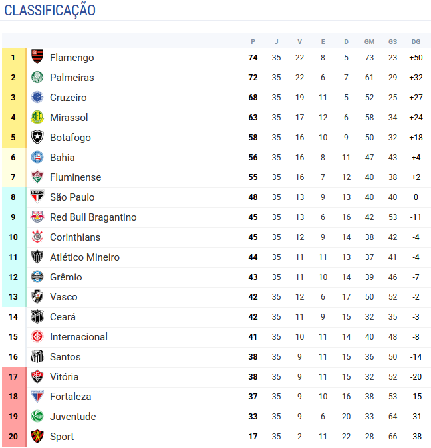Open the Fluminense team name link
The image size is (431, 448).
click(x=75, y=177)
